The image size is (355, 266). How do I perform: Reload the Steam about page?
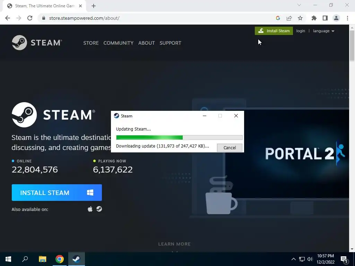pos(30,18)
